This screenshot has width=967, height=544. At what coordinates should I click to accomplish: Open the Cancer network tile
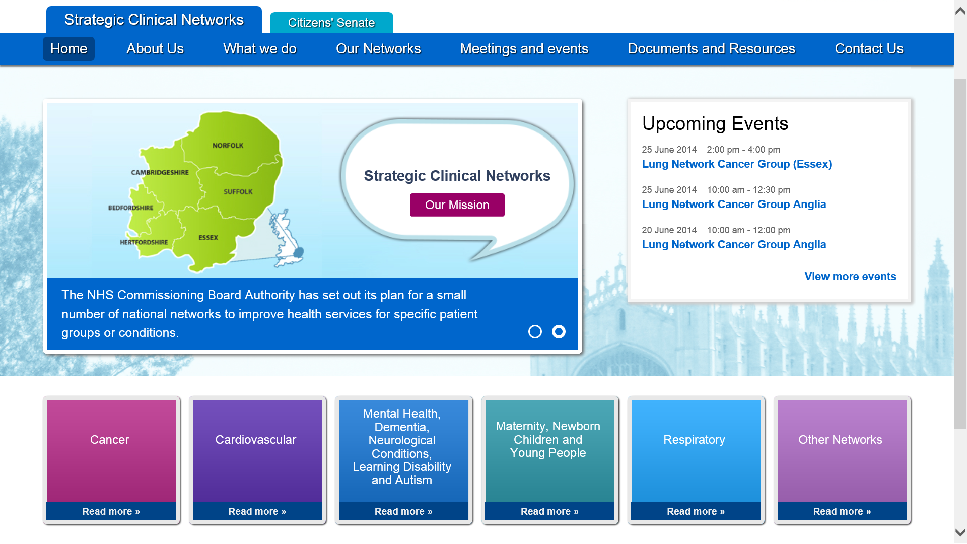pyautogui.click(x=111, y=451)
